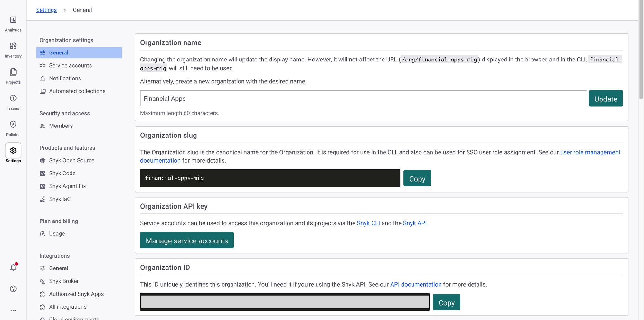Open the help question mark icon

13,289
